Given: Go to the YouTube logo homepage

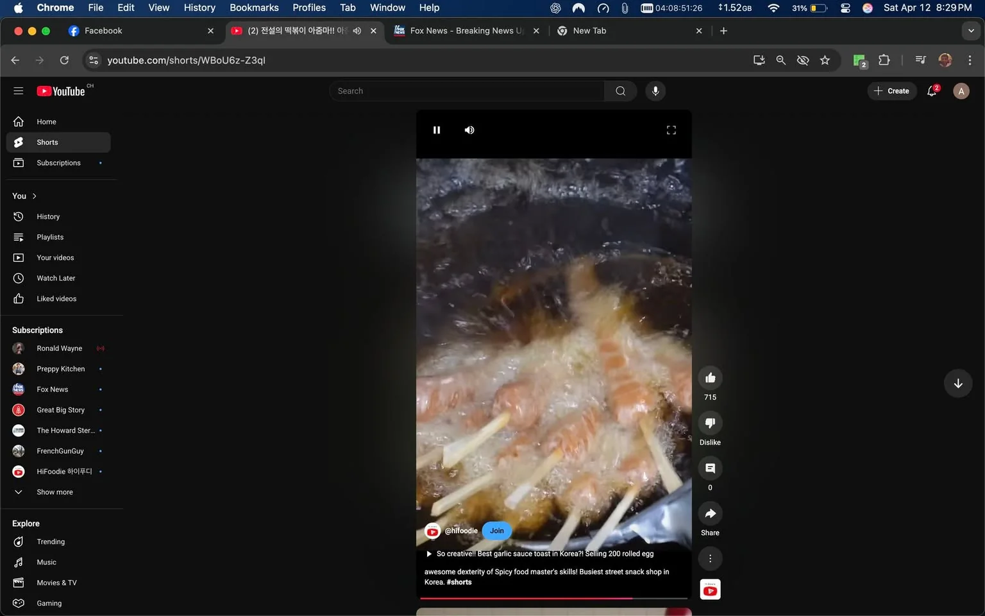Looking at the screenshot, I should [61, 91].
